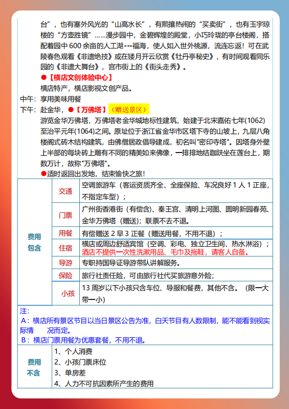Click the cell starting 空调旅游车 (客运资质齐全
289x409 pixels.
(x=176, y=191)
